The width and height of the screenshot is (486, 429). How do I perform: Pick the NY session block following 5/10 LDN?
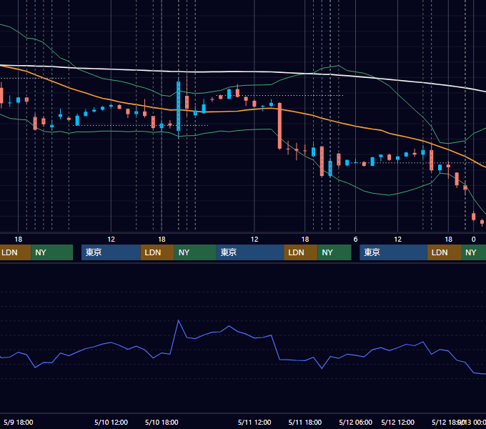195,252
